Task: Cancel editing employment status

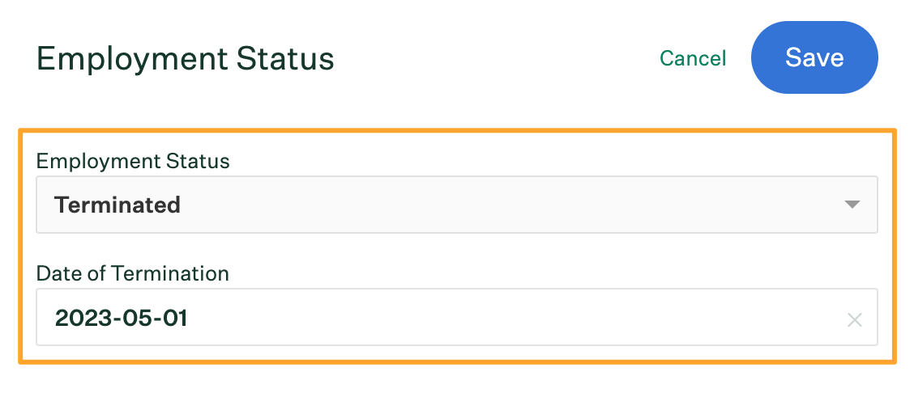Action: [x=693, y=58]
